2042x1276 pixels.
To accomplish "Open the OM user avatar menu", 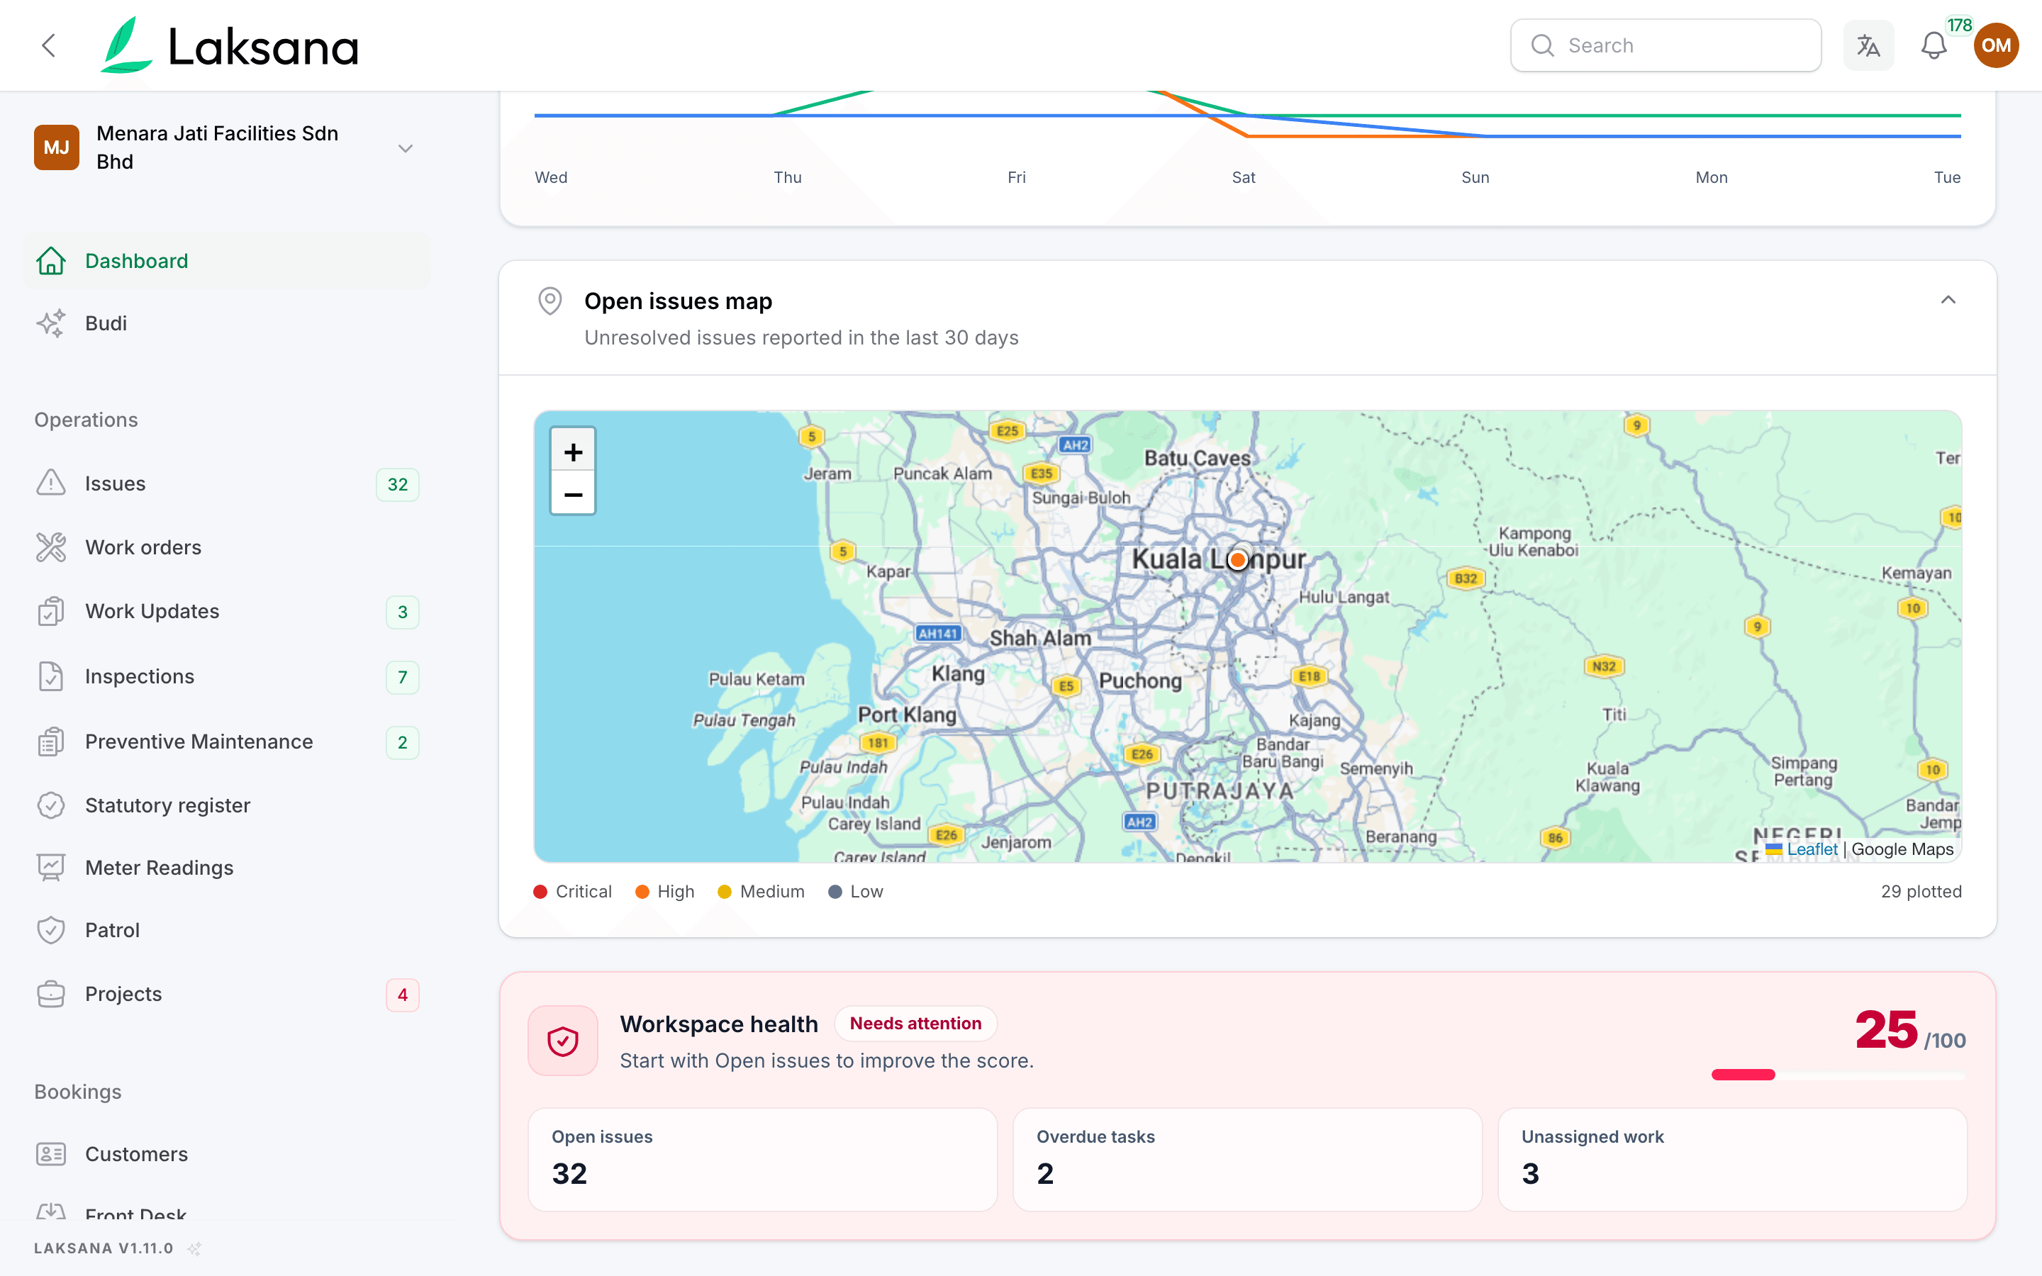I will (x=1996, y=45).
